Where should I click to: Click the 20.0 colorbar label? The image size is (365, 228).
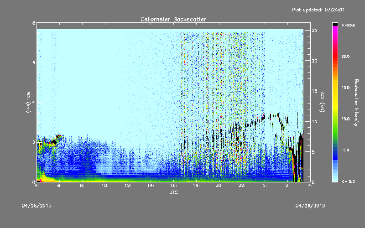(346, 56)
